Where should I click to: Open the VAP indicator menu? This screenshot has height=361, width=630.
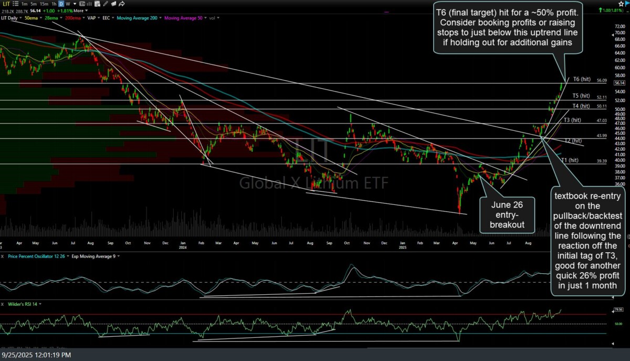[92, 17]
